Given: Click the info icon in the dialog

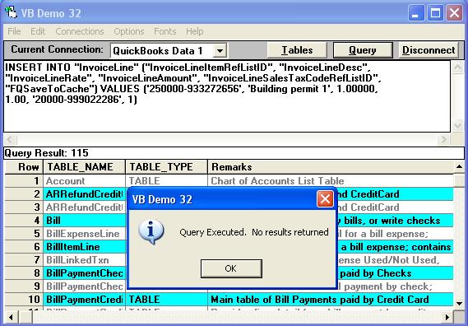Looking at the screenshot, I should [151, 232].
